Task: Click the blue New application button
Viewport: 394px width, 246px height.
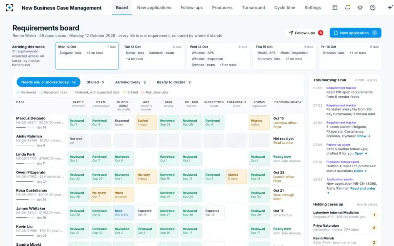Action: tap(355, 33)
